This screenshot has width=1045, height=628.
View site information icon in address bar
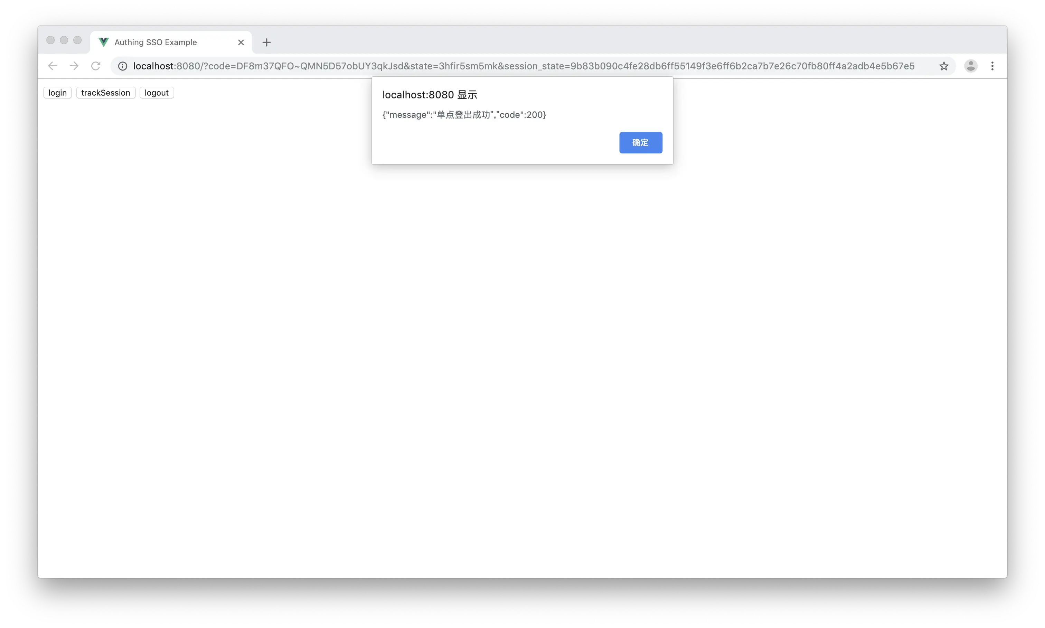click(x=123, y=66)
